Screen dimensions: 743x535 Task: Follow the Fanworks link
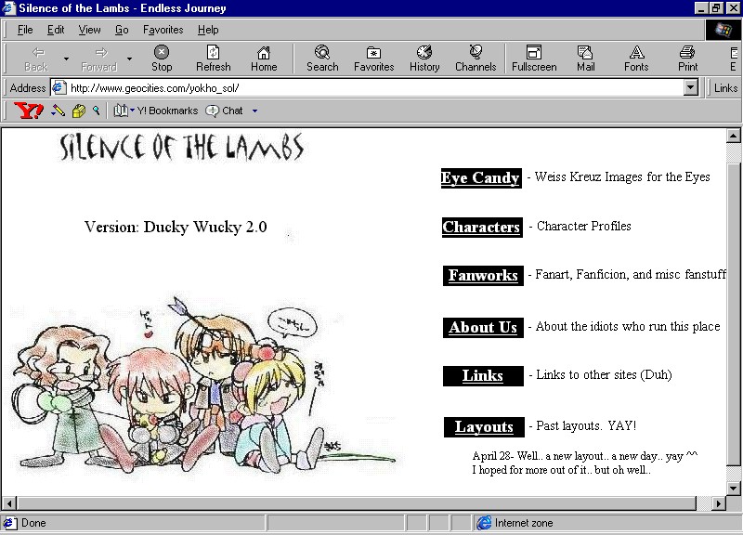click(x=483, y=276)
